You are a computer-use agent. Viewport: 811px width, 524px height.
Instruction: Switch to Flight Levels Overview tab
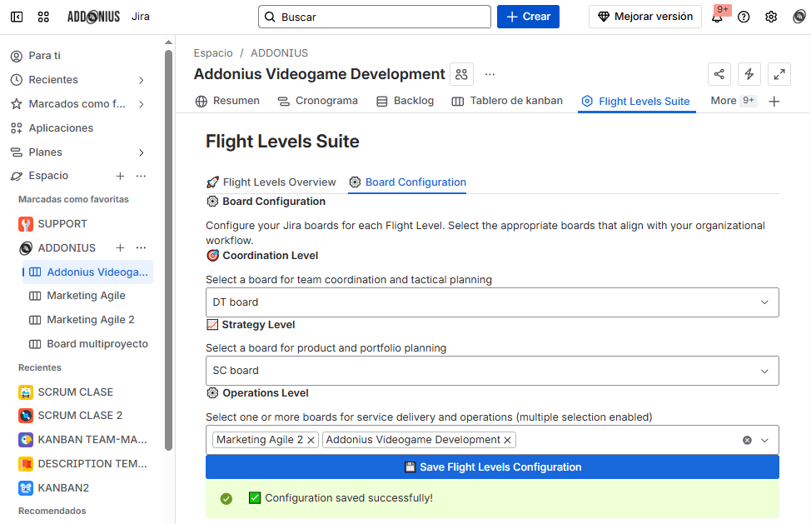(x=271, y=182)
